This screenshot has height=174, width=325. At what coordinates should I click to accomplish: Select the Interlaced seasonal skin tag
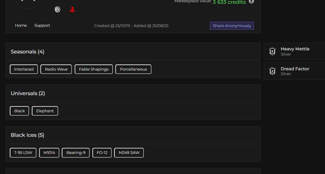[x=24, y=69]
